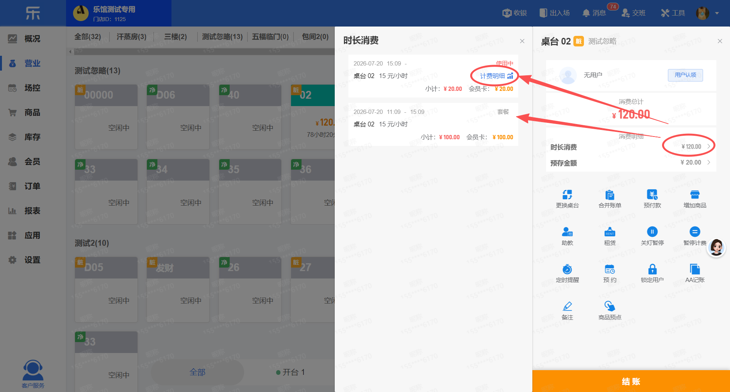Select the table card D05
Image resolution: width=730 pixels, height=392 pixels.
(106, 289)
